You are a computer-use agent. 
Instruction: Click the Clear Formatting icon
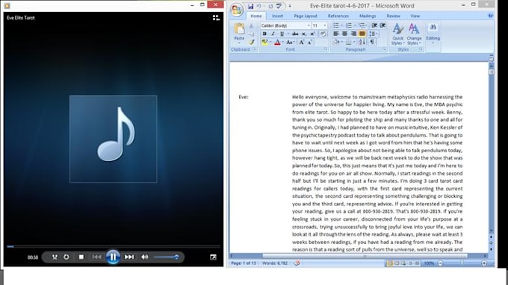tap(323, 34)
